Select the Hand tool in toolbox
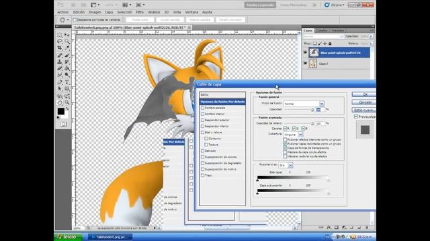Image resolution: width=430 pixels, height=241 pixels. tap(60, 102)
